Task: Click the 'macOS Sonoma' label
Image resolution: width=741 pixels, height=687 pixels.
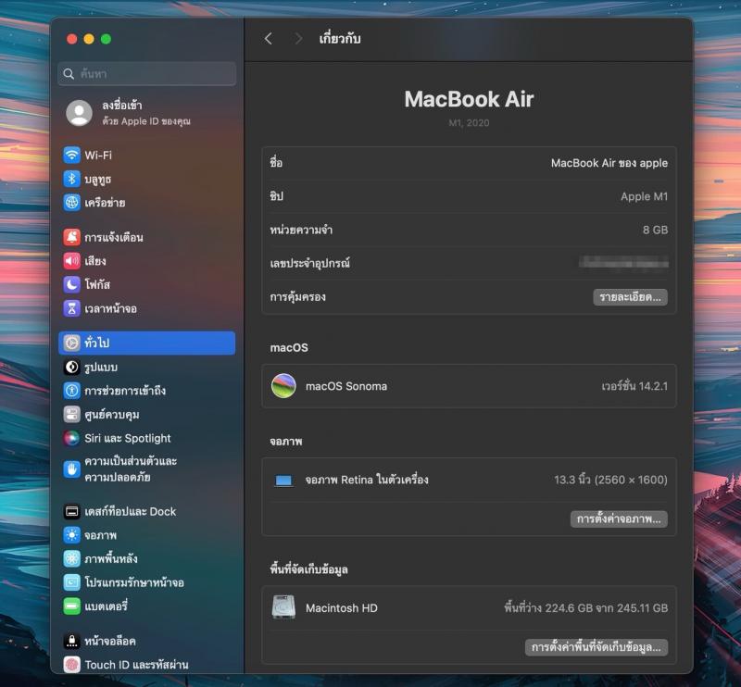Action: 346,386
